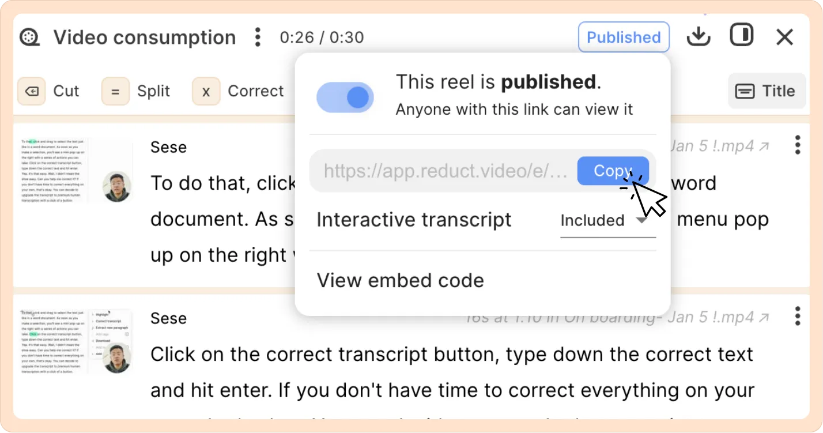Choose View embed code
Viewport: 823px width, 433px height.
click(401, 281)
